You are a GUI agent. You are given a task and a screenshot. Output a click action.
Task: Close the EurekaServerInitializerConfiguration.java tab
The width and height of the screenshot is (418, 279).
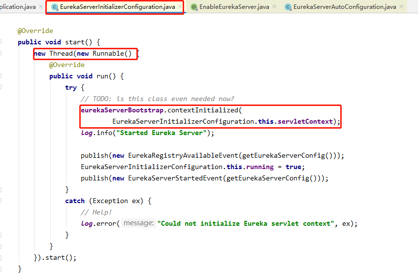click(x=180, y=6)
